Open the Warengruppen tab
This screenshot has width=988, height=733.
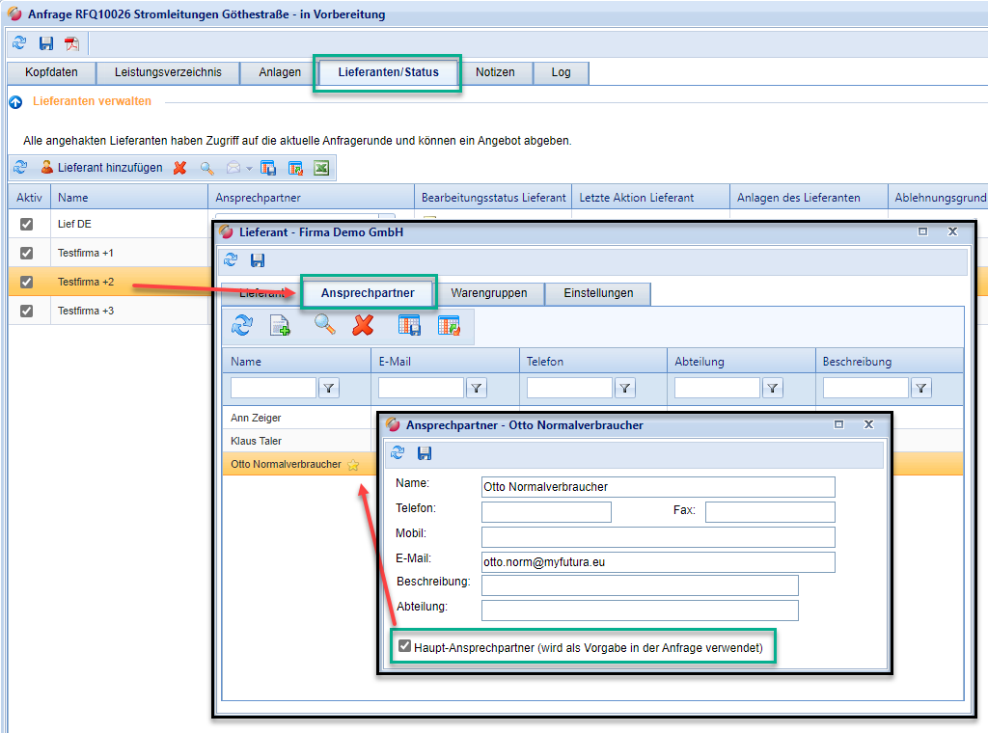[489, 293]
